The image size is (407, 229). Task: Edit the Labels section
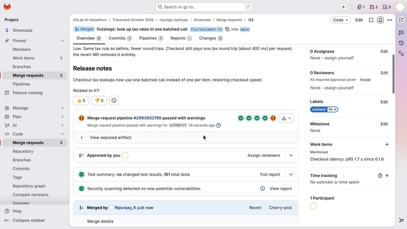[384, 102]
